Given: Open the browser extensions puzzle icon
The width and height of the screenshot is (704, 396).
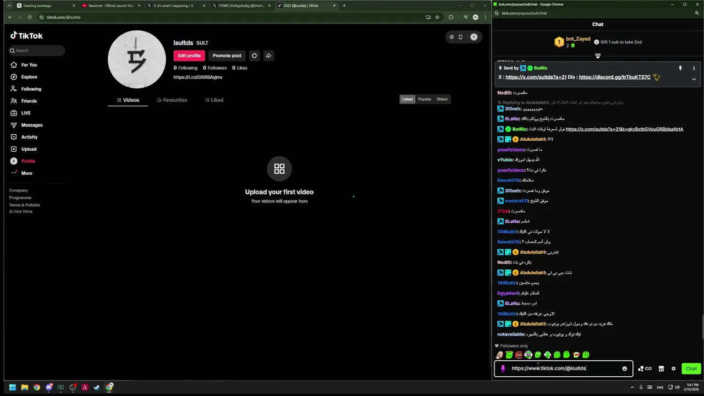Looking at the screenshot, I should 451,17.
